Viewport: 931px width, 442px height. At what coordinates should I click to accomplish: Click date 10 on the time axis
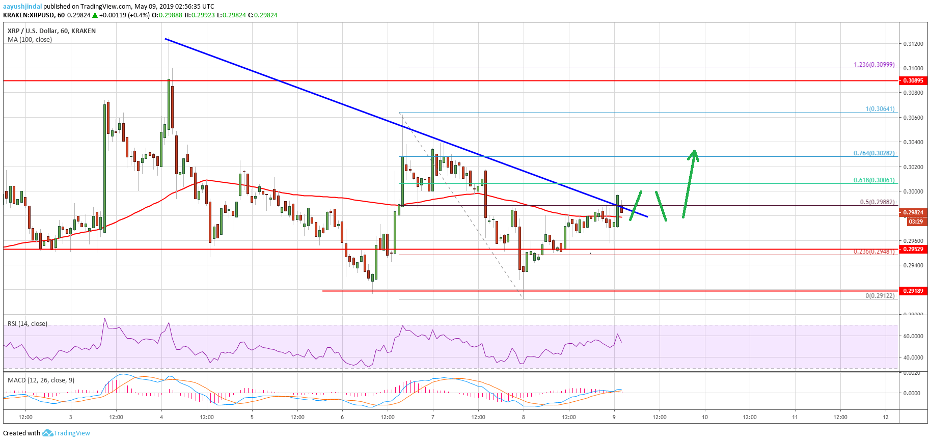pos(705,417)
